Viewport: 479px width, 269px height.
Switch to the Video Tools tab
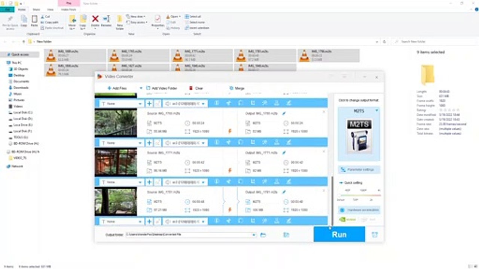tap(68, 9)
